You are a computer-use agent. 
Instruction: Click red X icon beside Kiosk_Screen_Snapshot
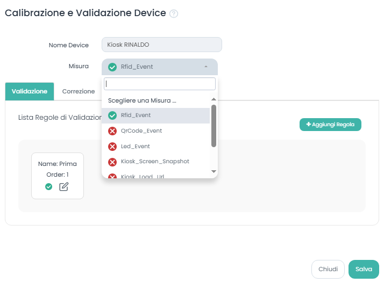[x=112, y=162]
